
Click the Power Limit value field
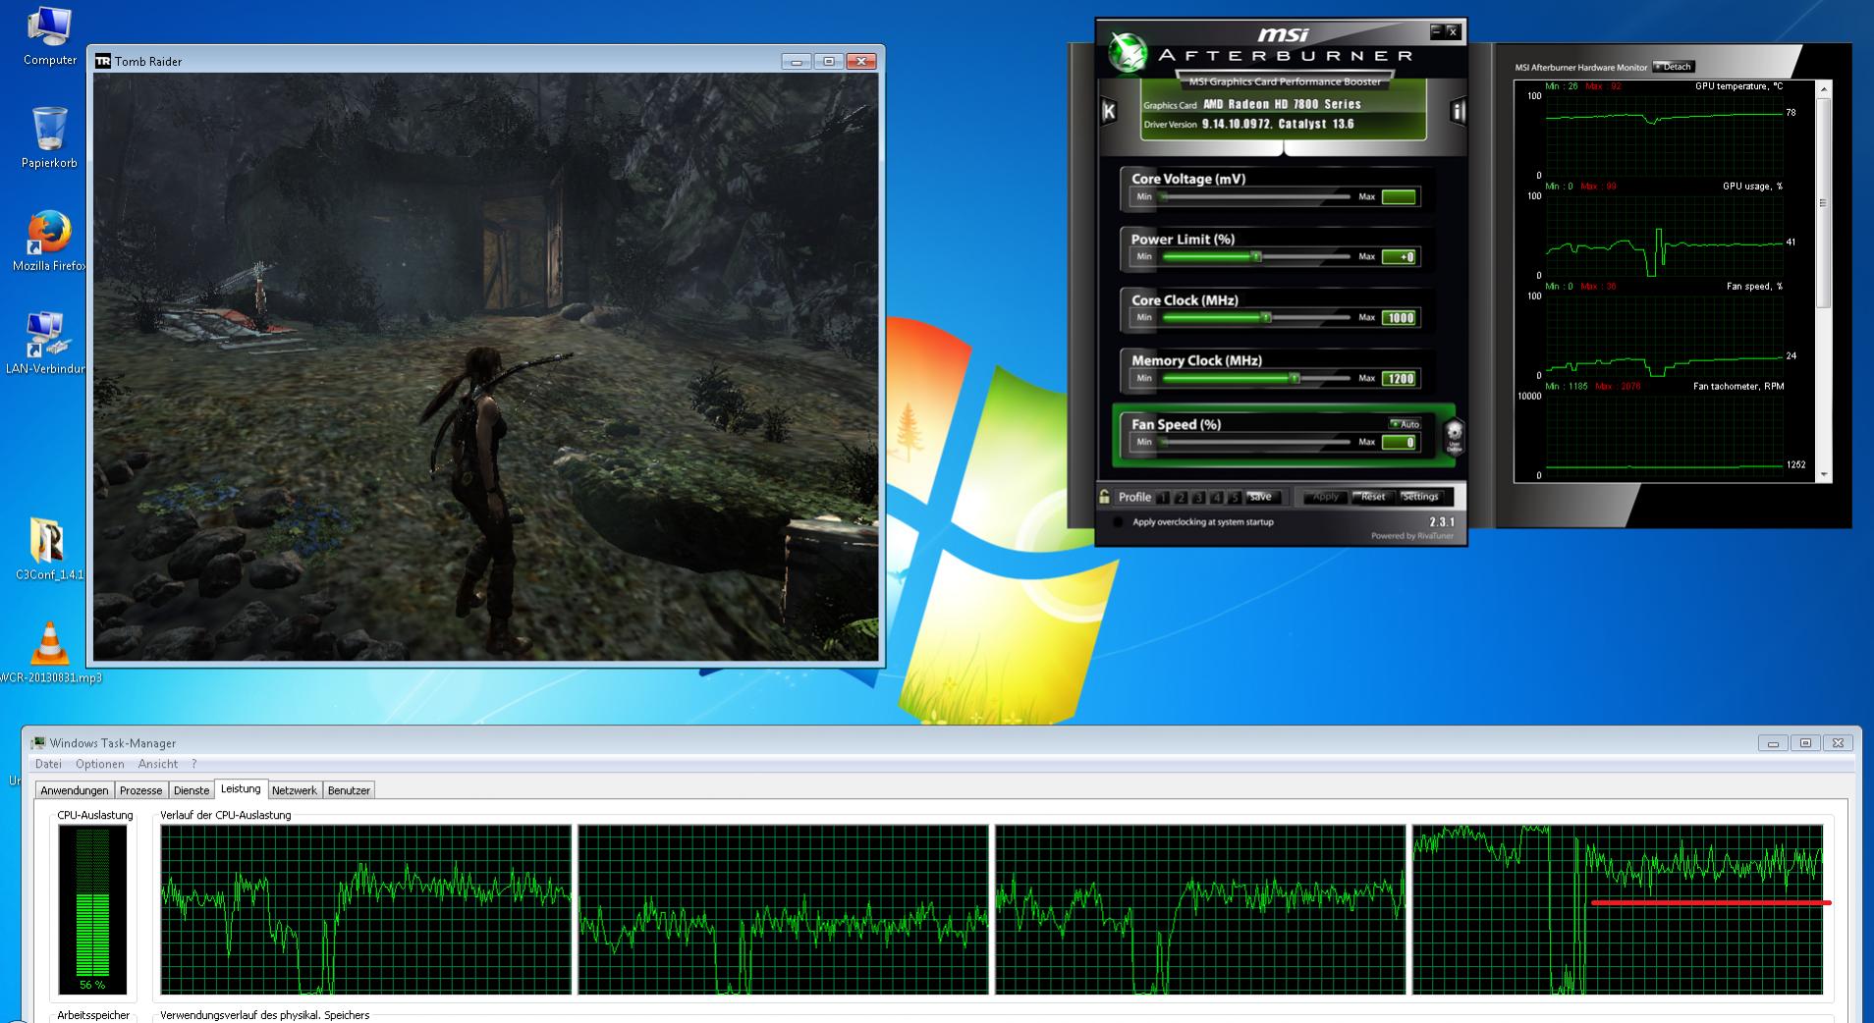pyautogui.click(x=1399, y=257)
